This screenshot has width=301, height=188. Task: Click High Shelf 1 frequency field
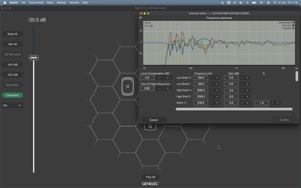point(201,90)
